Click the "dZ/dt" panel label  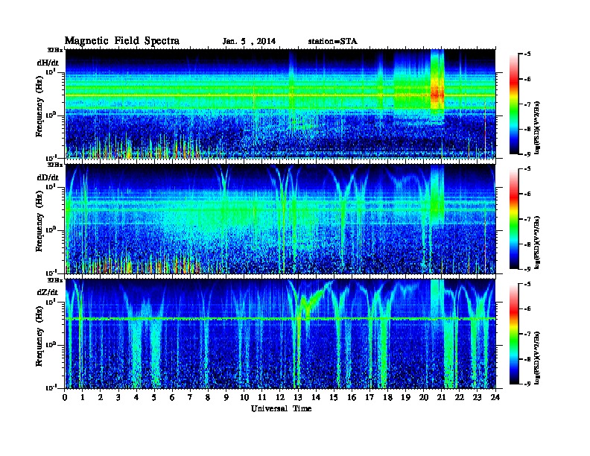[48, 292]
